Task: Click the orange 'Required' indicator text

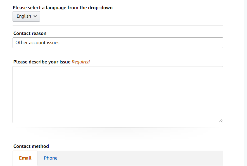Action: (81, 62)
